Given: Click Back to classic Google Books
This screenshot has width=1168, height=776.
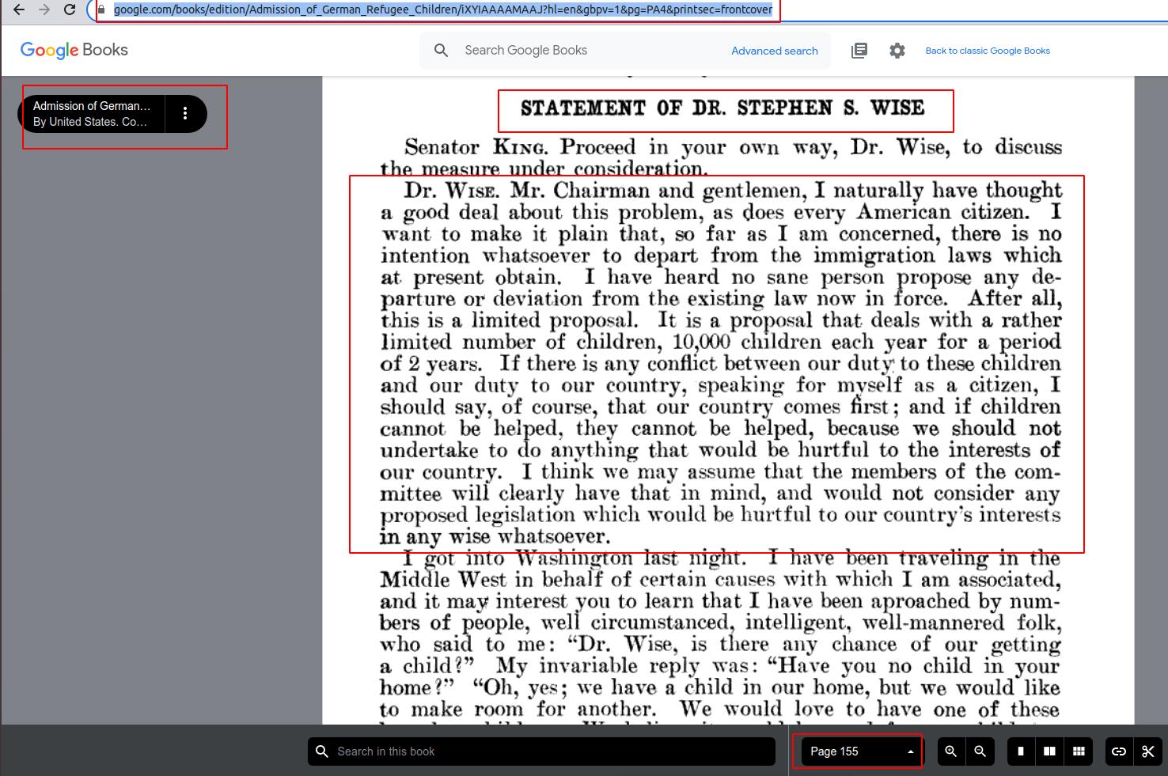Looking at the screenshot, I should pyautogui.click(x=988, y=51).
